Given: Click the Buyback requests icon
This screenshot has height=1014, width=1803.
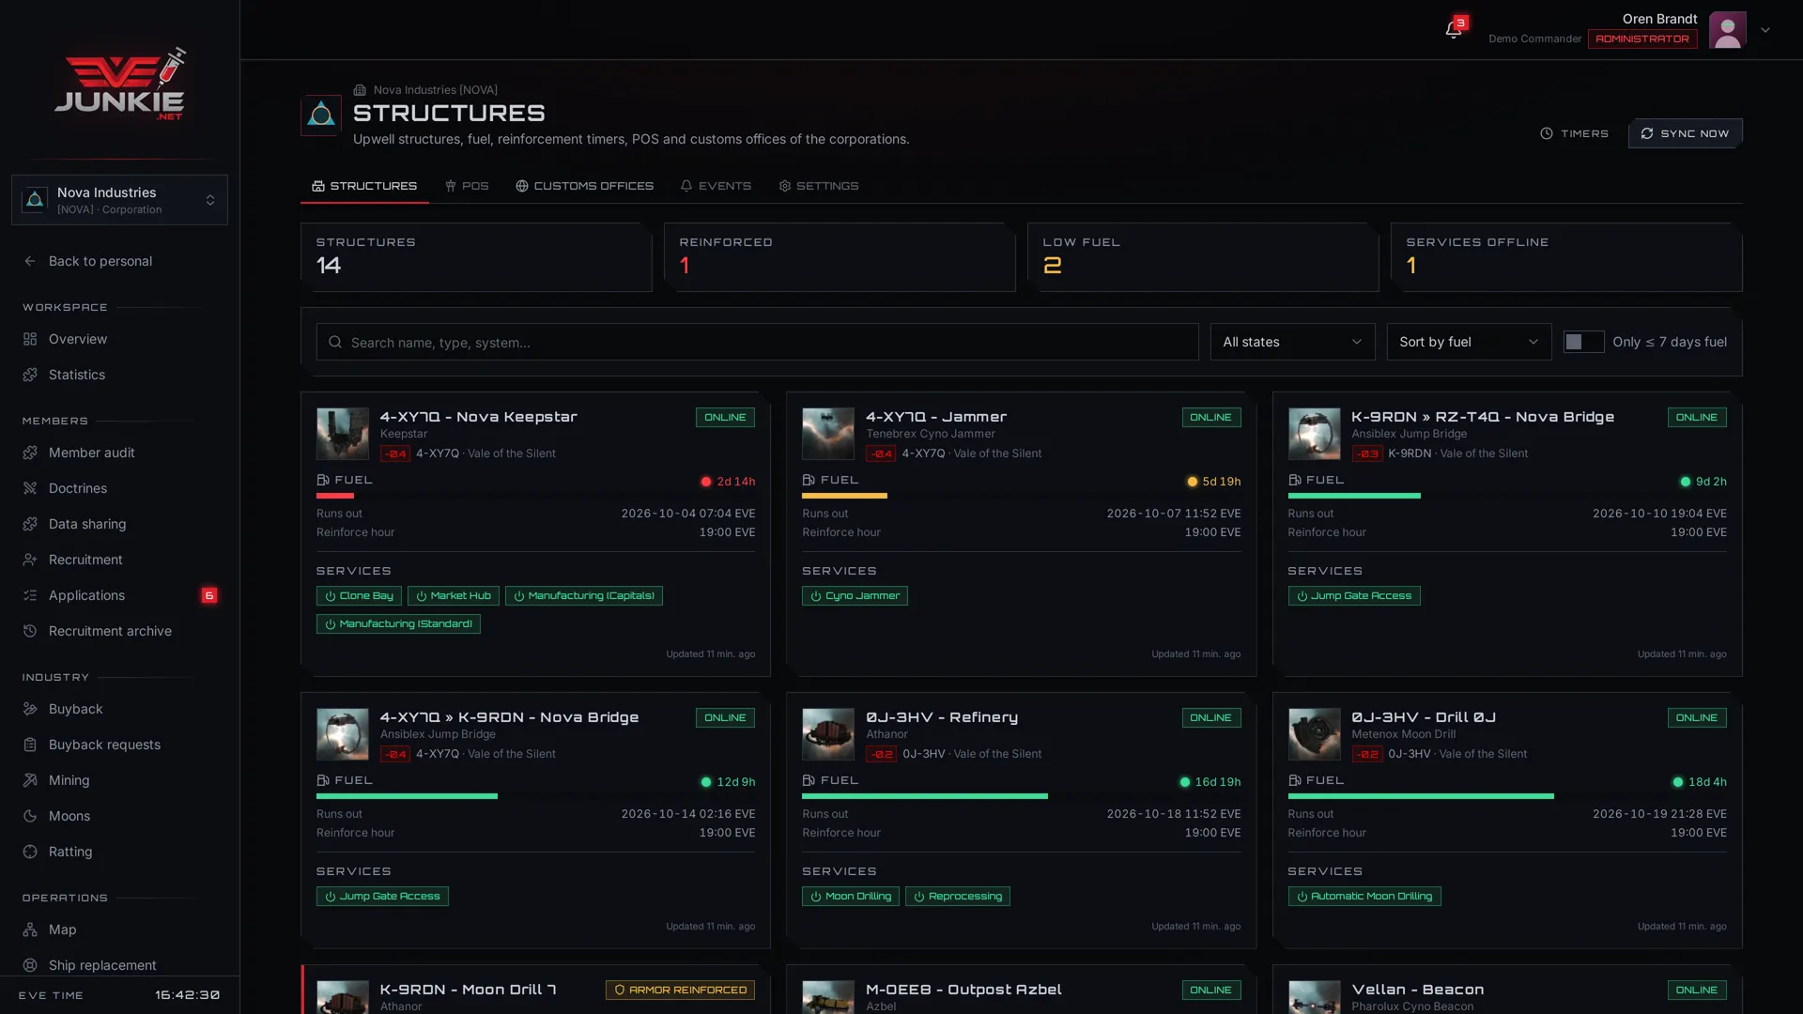Looking at the screenshot, I should tap(30, 745).
